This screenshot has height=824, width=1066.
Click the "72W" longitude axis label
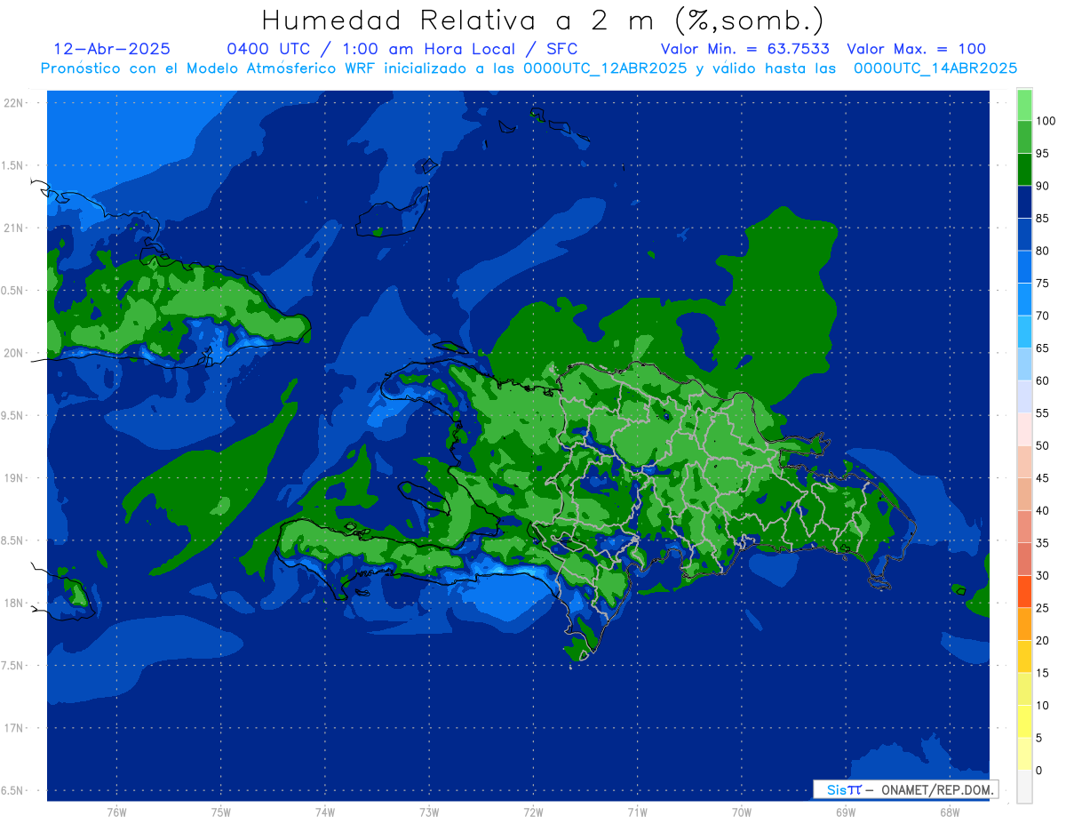coord(533,812)
